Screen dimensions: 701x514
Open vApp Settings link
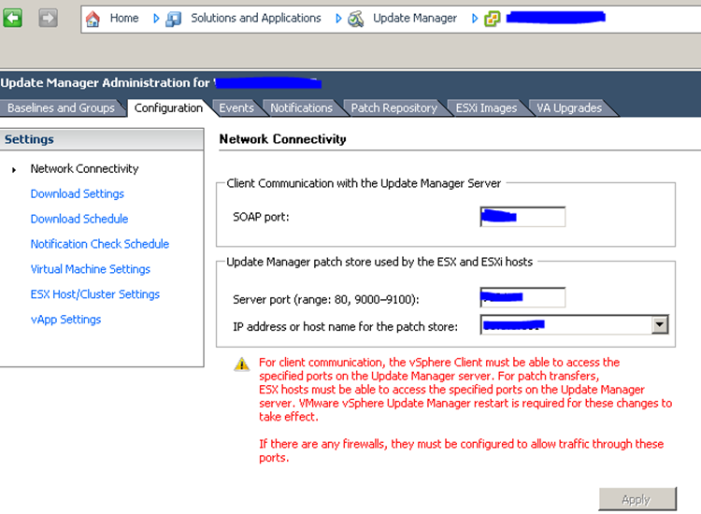pos(65,320)
